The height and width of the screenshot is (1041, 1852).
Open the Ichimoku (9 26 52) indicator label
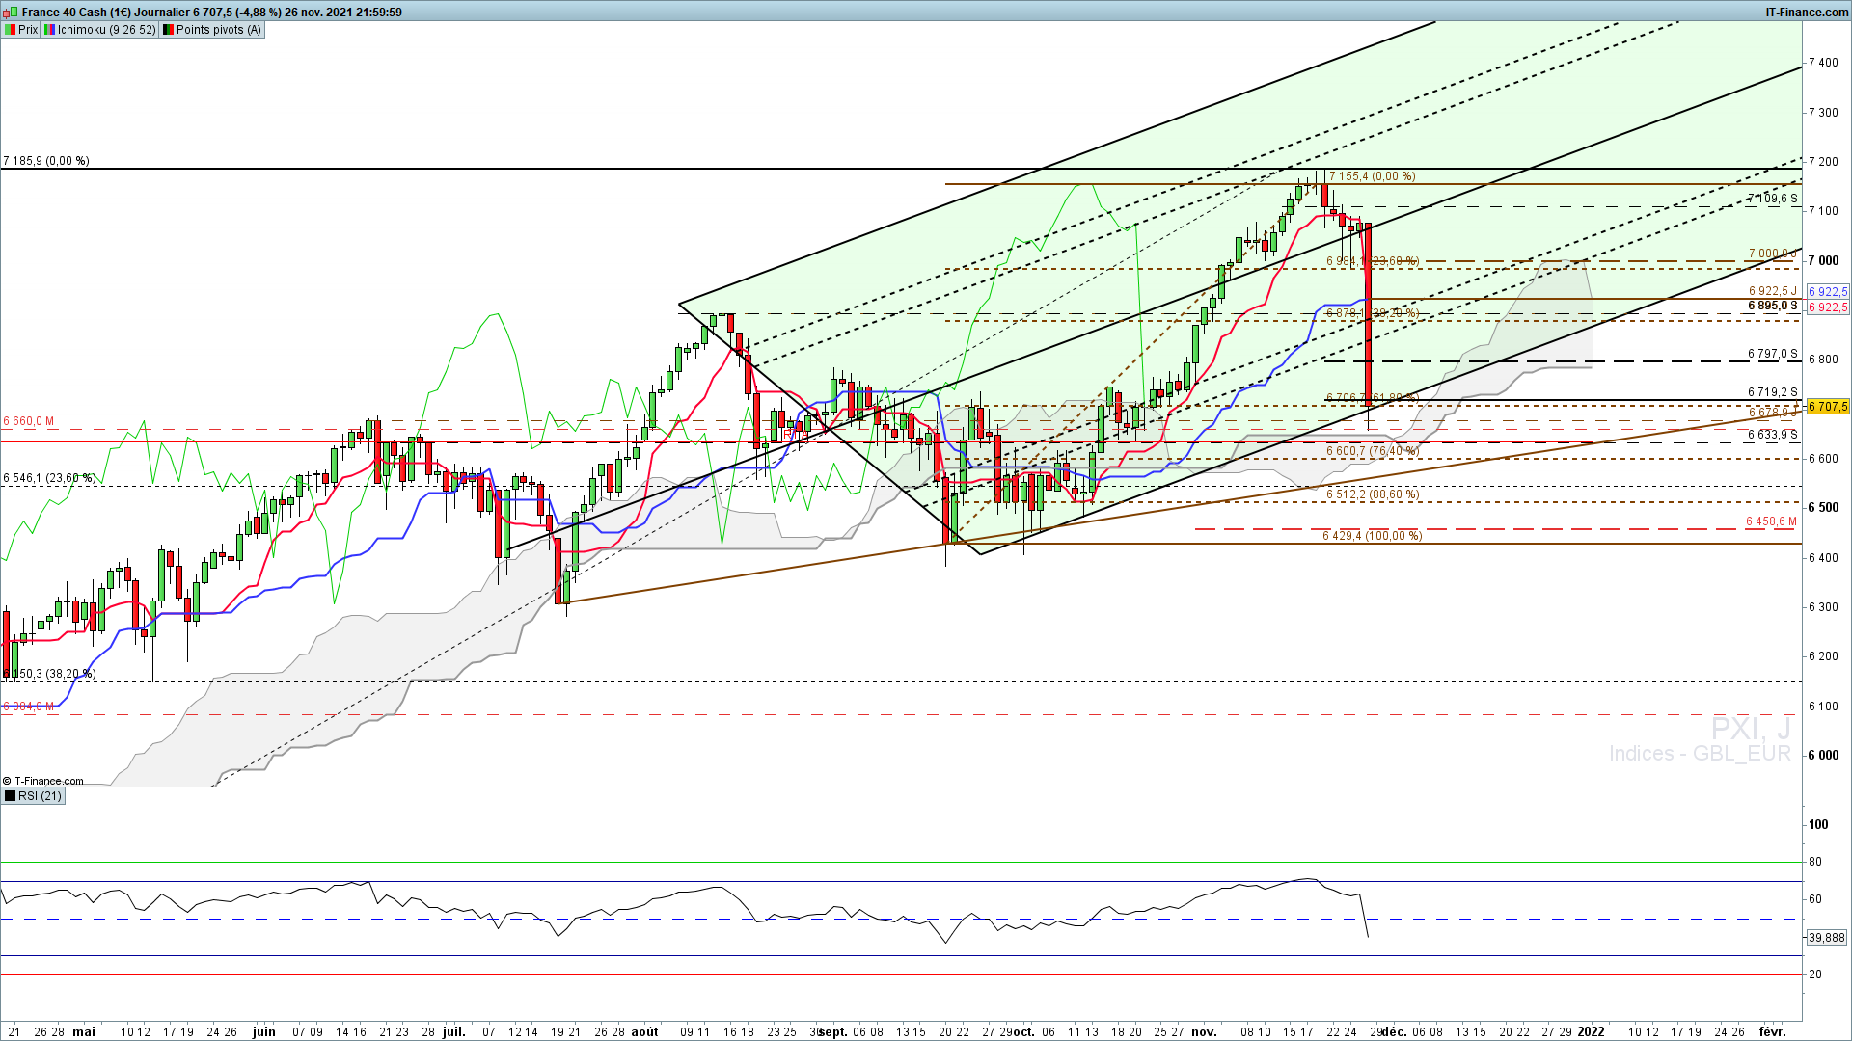click(x=106, y=30)
